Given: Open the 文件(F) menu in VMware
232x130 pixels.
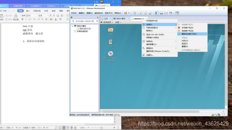Looking at the screenshot, I should coord(74,13).
